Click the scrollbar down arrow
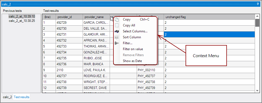 257,91
